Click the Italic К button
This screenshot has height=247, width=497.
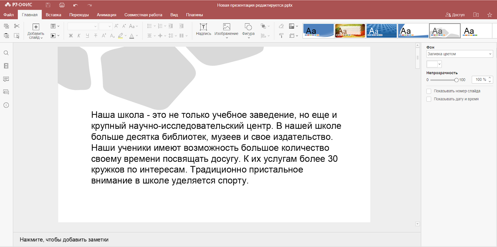(x=79, y=36)
